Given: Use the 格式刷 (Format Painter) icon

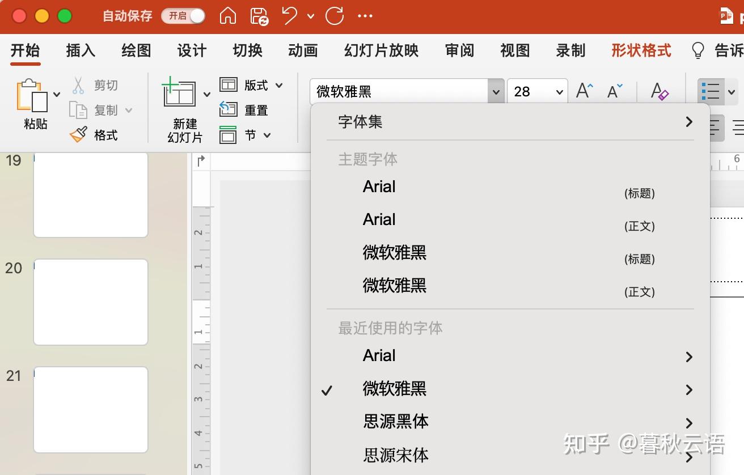Looking at the screenshot, I should point(77,134).
